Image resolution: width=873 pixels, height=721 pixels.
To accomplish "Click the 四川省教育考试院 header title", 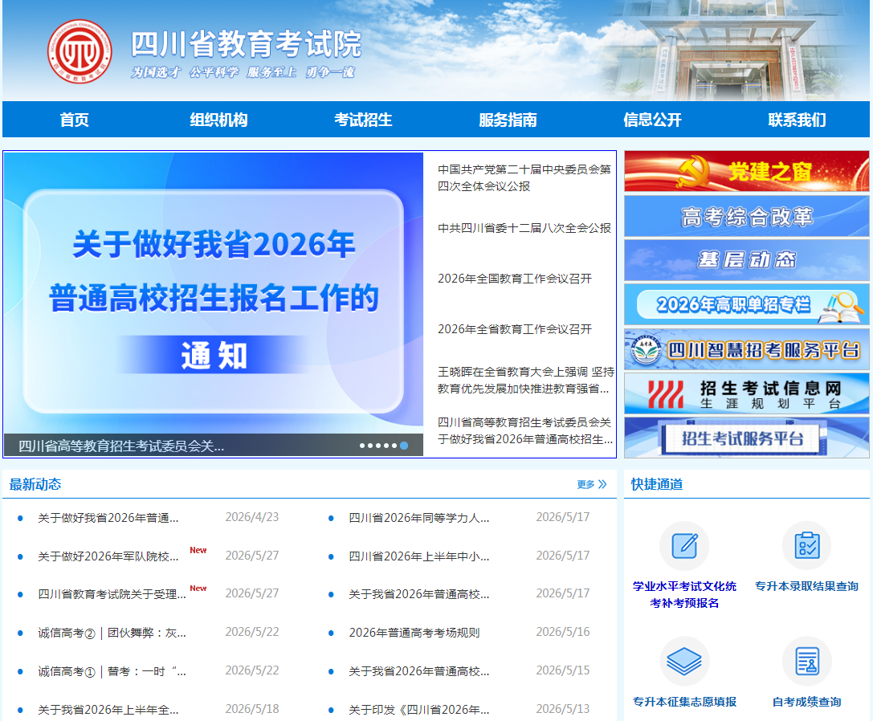I will pos(246,44).
